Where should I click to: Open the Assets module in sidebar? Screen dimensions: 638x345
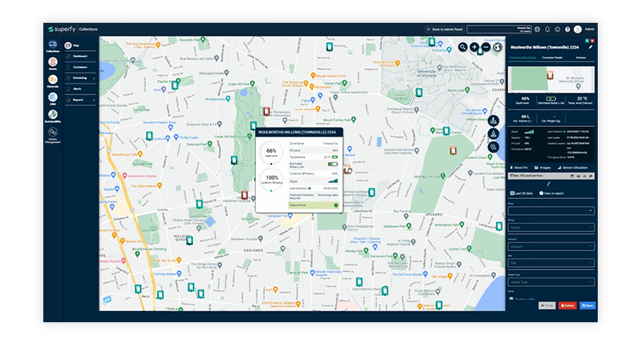coord(52,64)
